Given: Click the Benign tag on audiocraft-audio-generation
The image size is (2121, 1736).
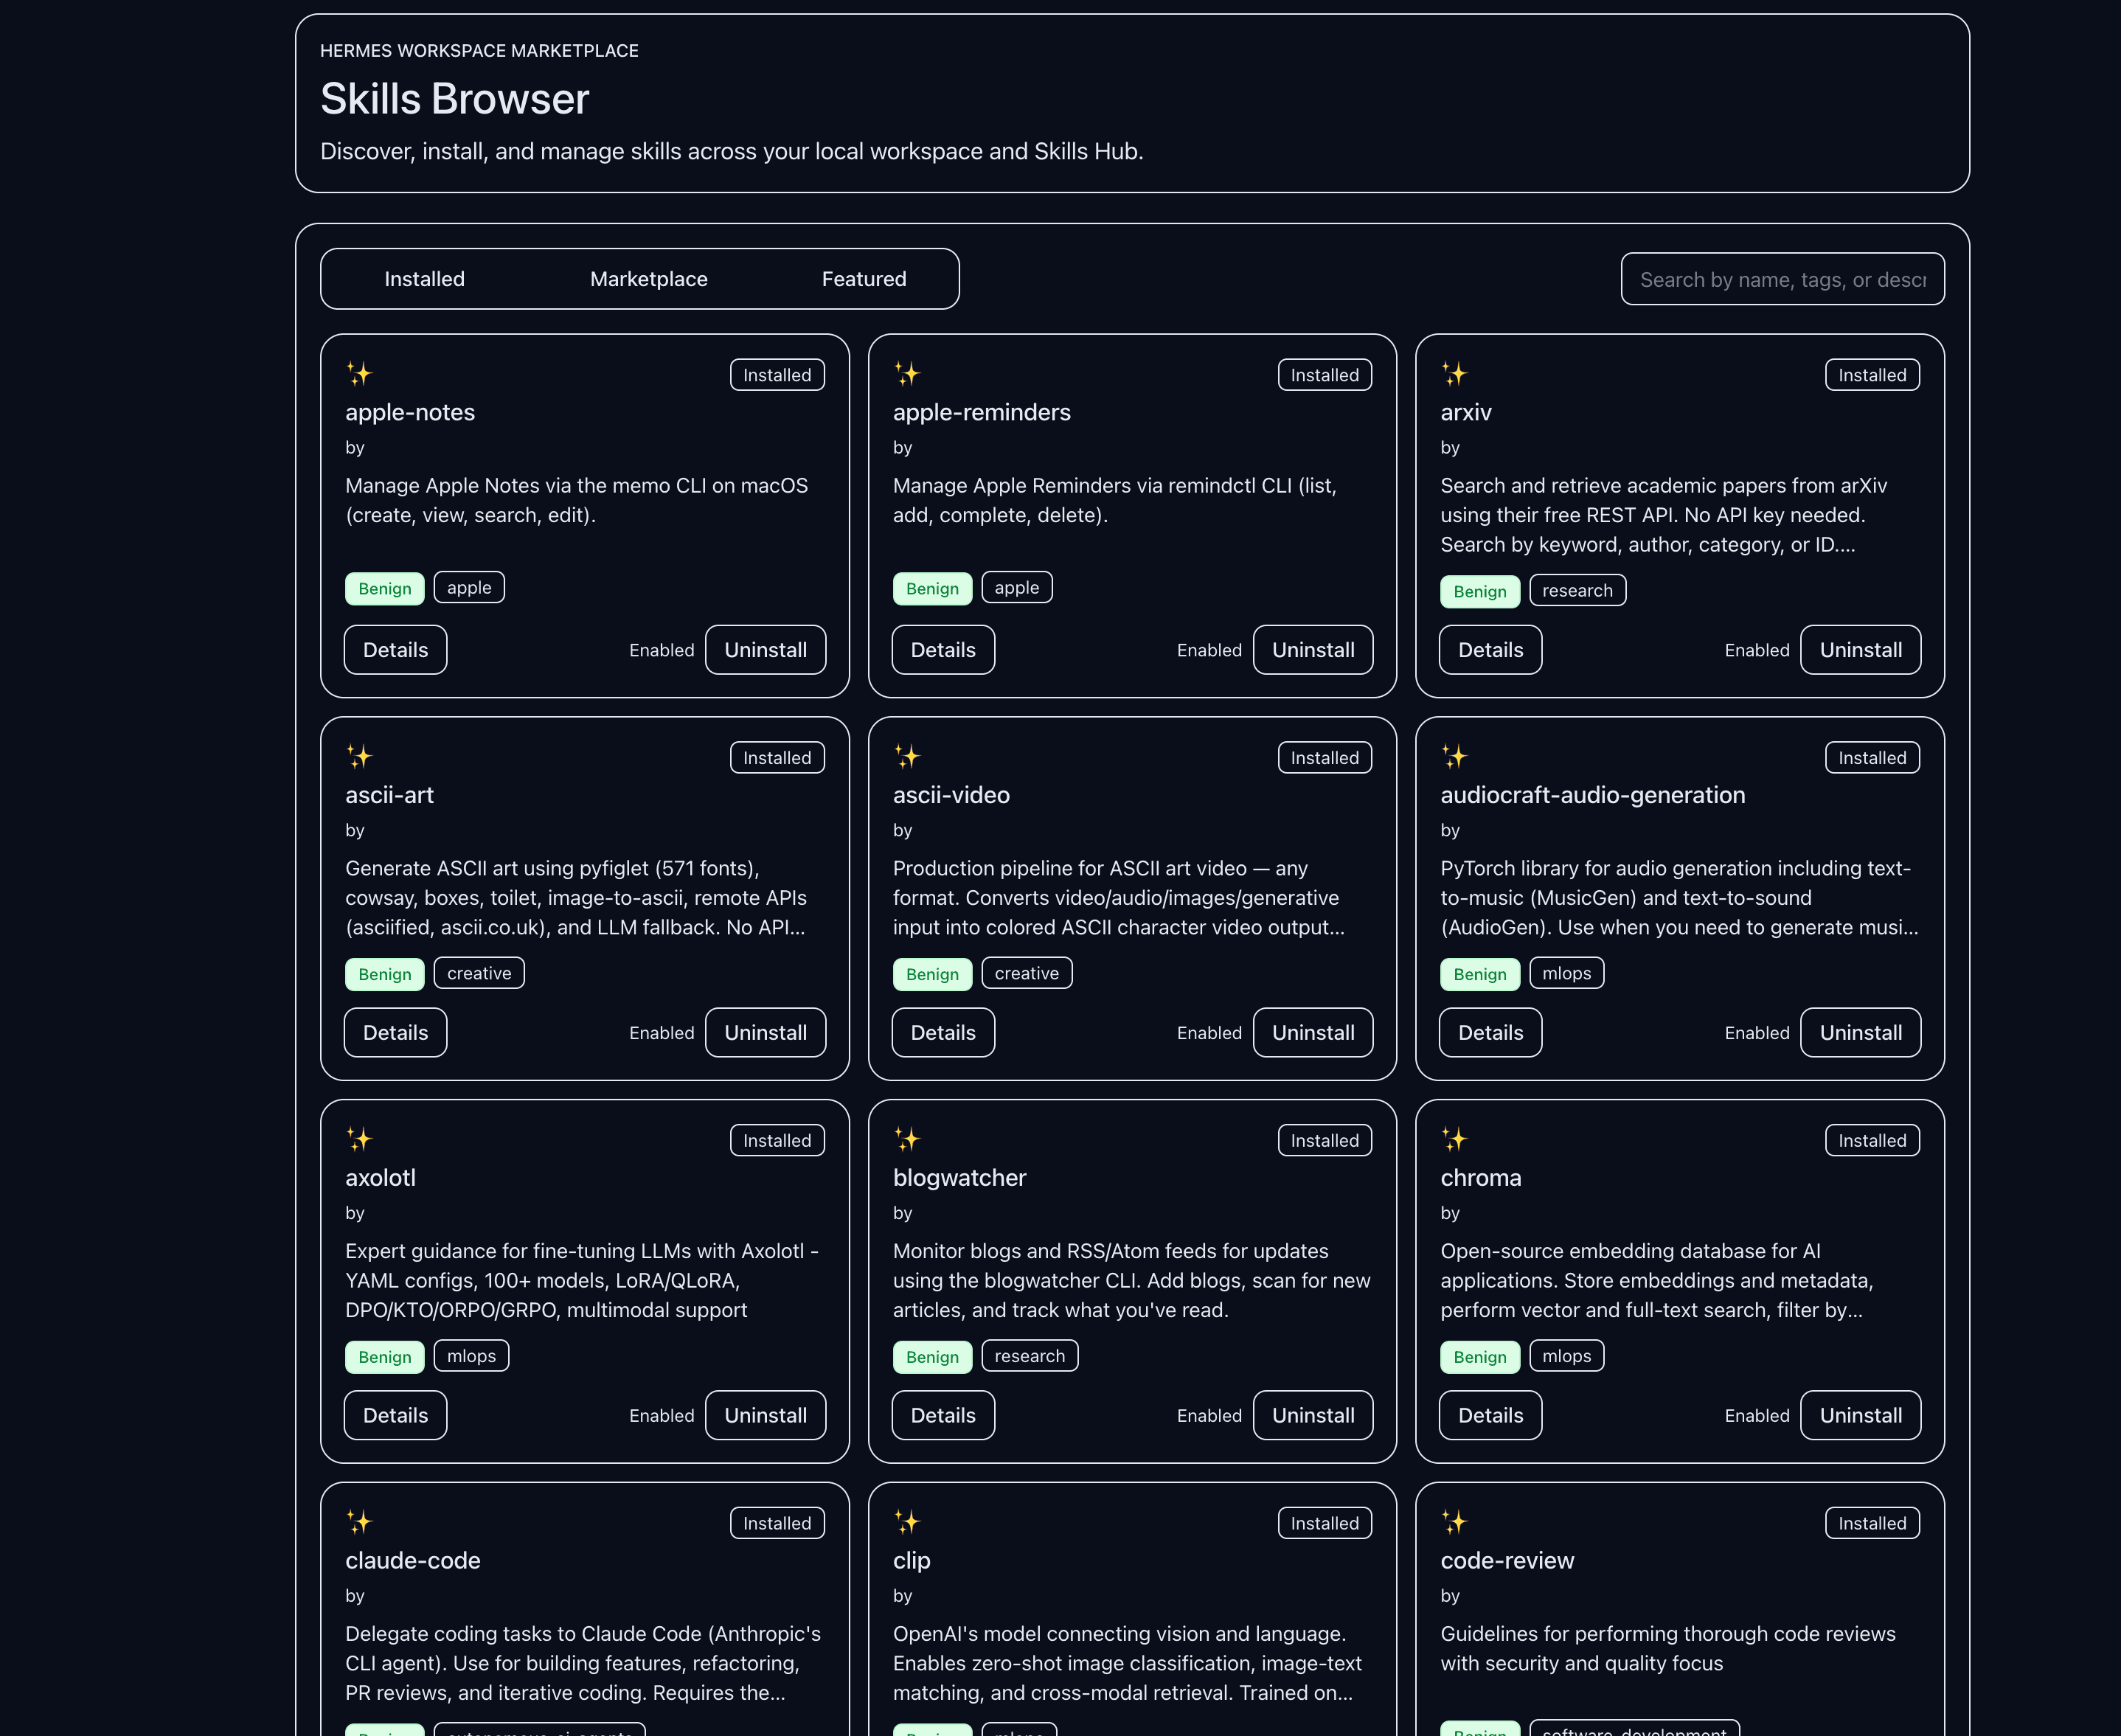Looking at the screenshot, I should (x=1480, y=973).
